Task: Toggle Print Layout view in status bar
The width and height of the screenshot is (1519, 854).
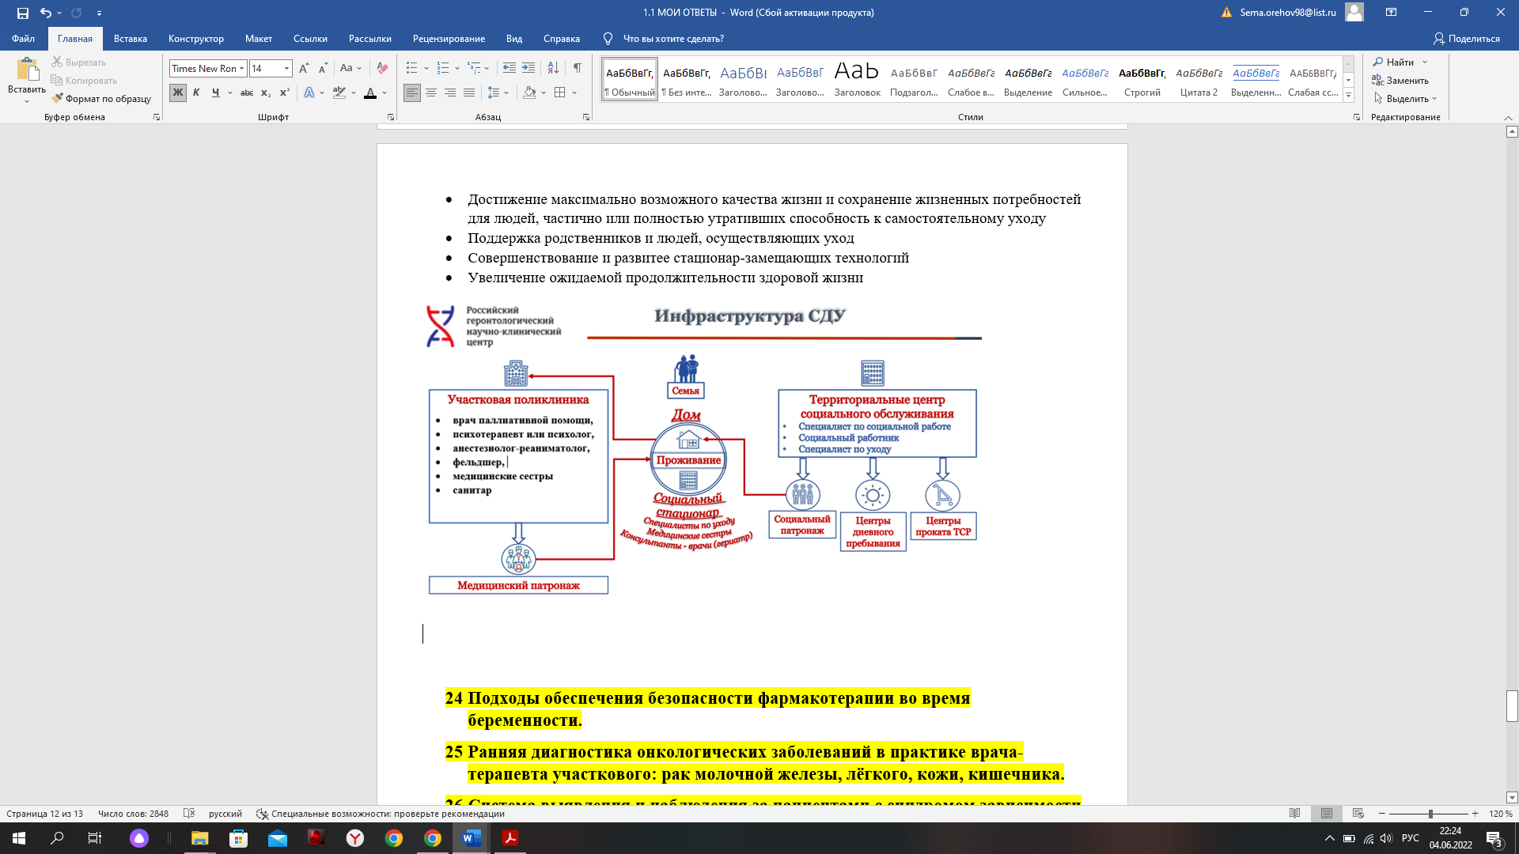Action: [x=1327, y=814]
